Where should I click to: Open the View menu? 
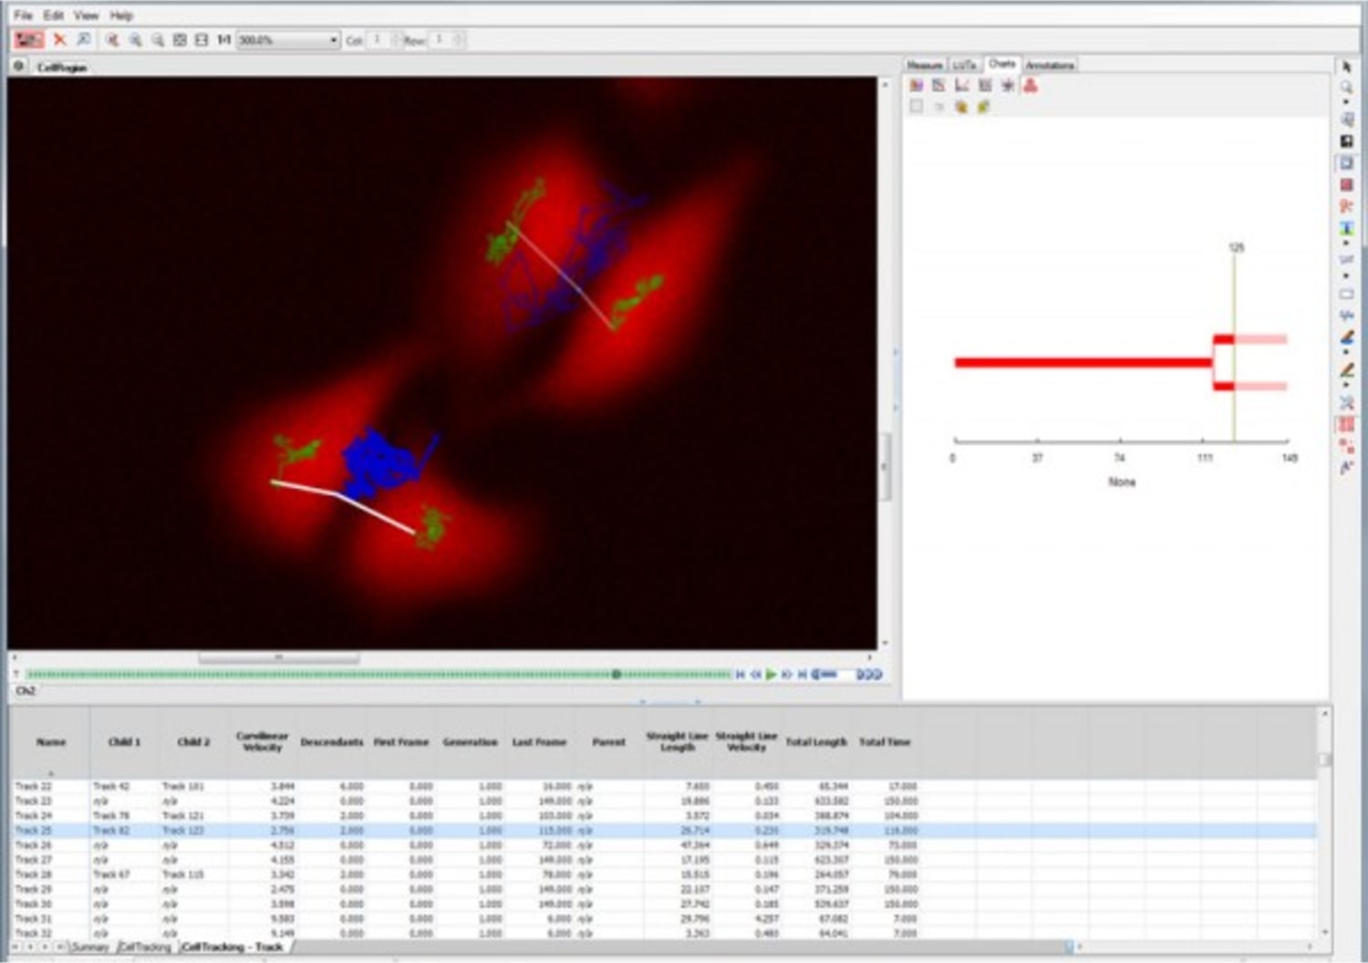(87, 14)
